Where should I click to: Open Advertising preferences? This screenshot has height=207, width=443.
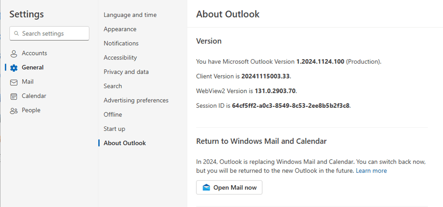pyautogui.click(x=136, y=100)
